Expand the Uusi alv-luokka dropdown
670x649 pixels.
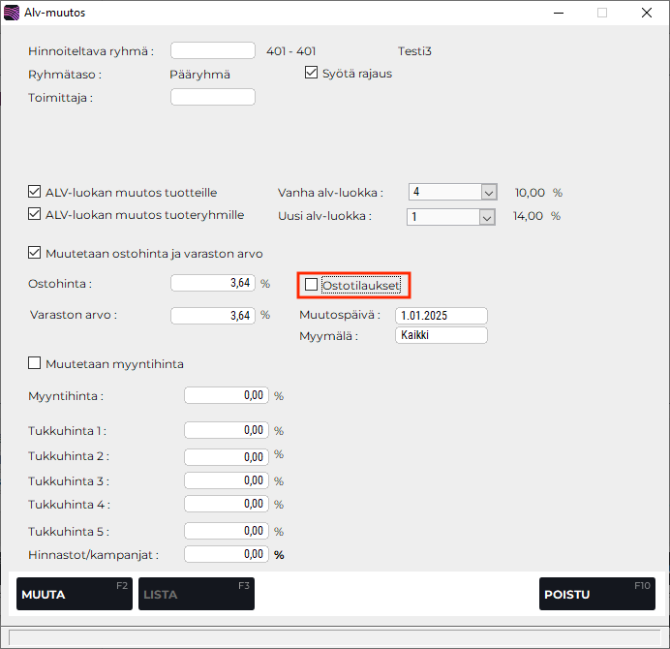point(488,217)
